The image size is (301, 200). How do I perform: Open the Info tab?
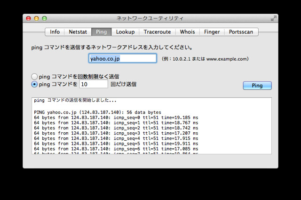pos(55,32)
